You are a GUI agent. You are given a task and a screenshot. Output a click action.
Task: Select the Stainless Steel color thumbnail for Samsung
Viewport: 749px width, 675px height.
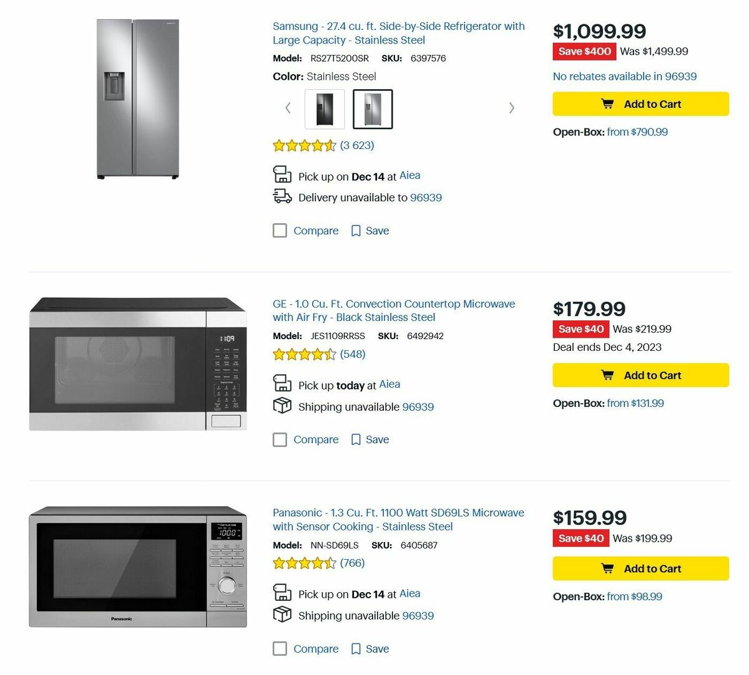[373, 108]
